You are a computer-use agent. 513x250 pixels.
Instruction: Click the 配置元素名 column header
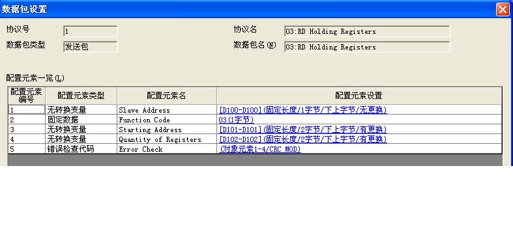166,96
